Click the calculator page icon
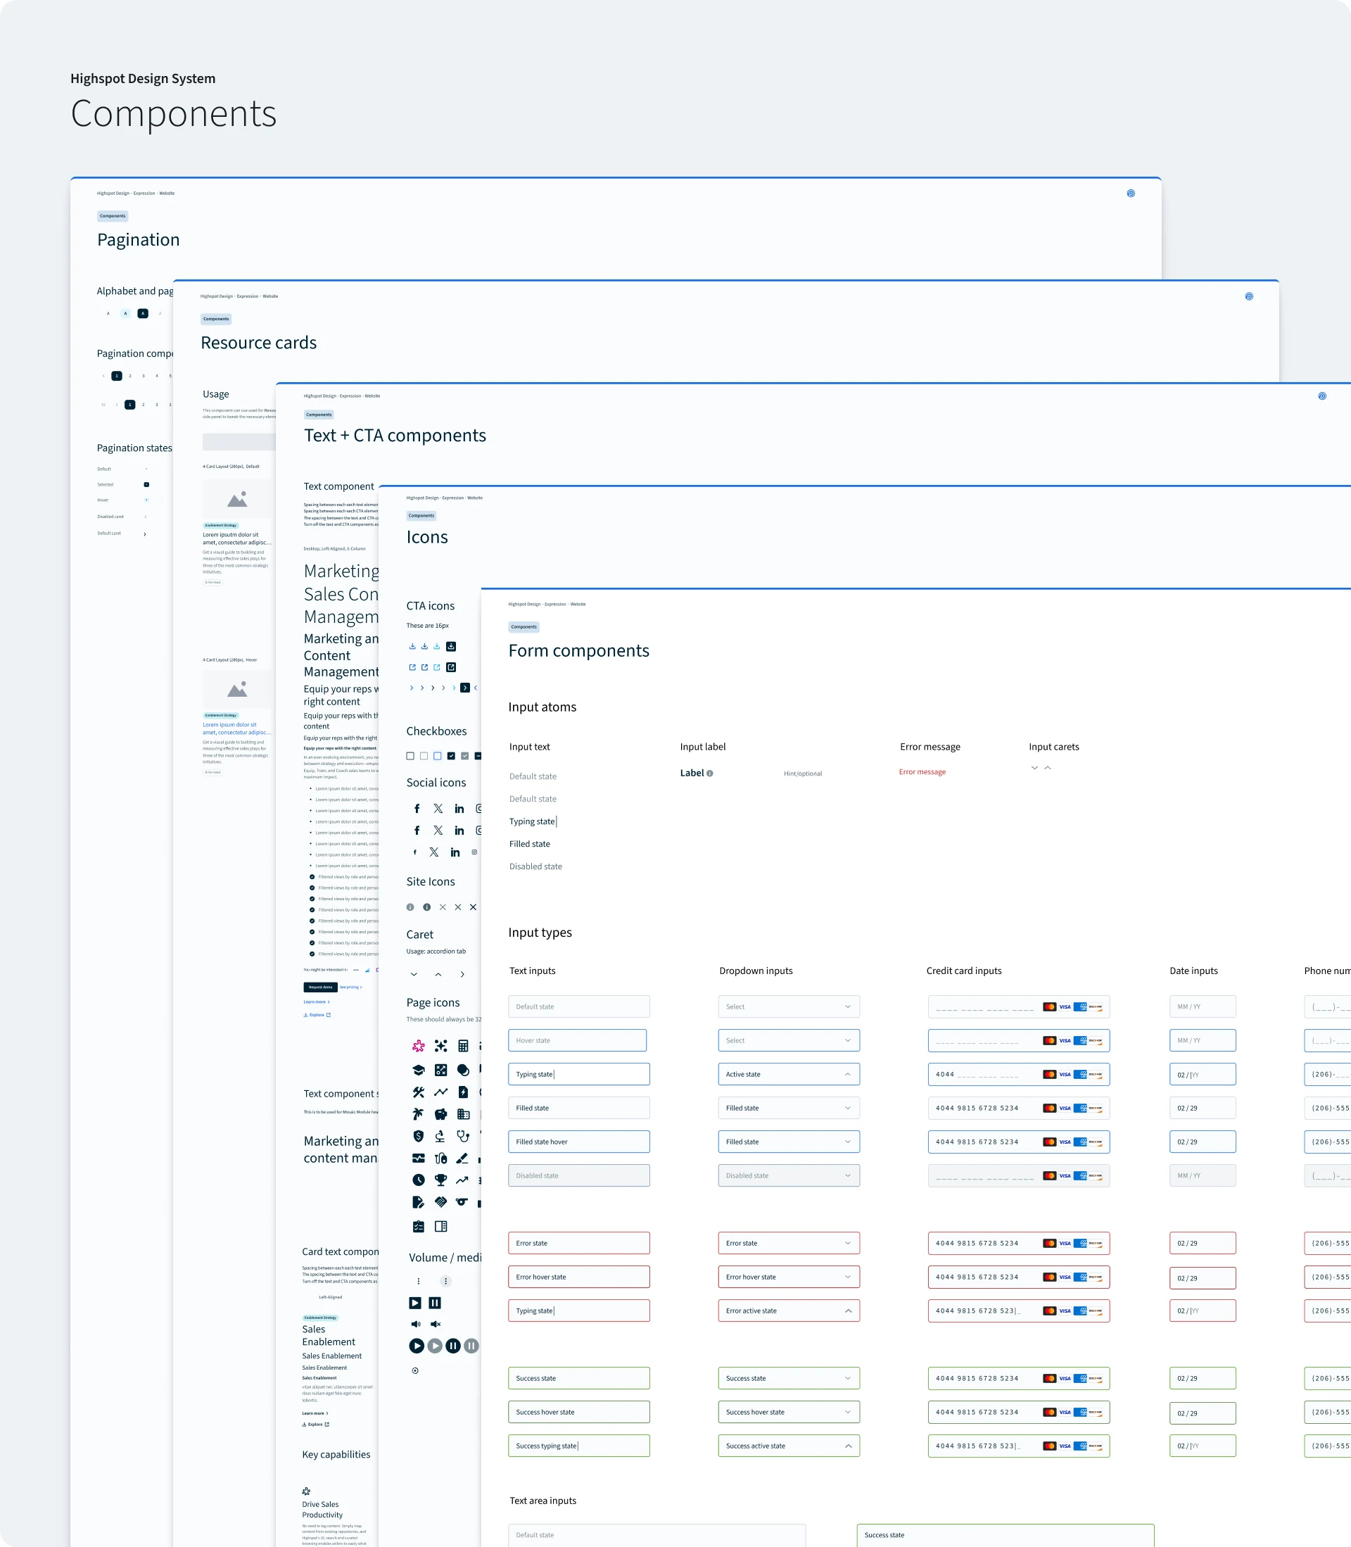The image size is (1351, 1547). (x=463, y=1046)
